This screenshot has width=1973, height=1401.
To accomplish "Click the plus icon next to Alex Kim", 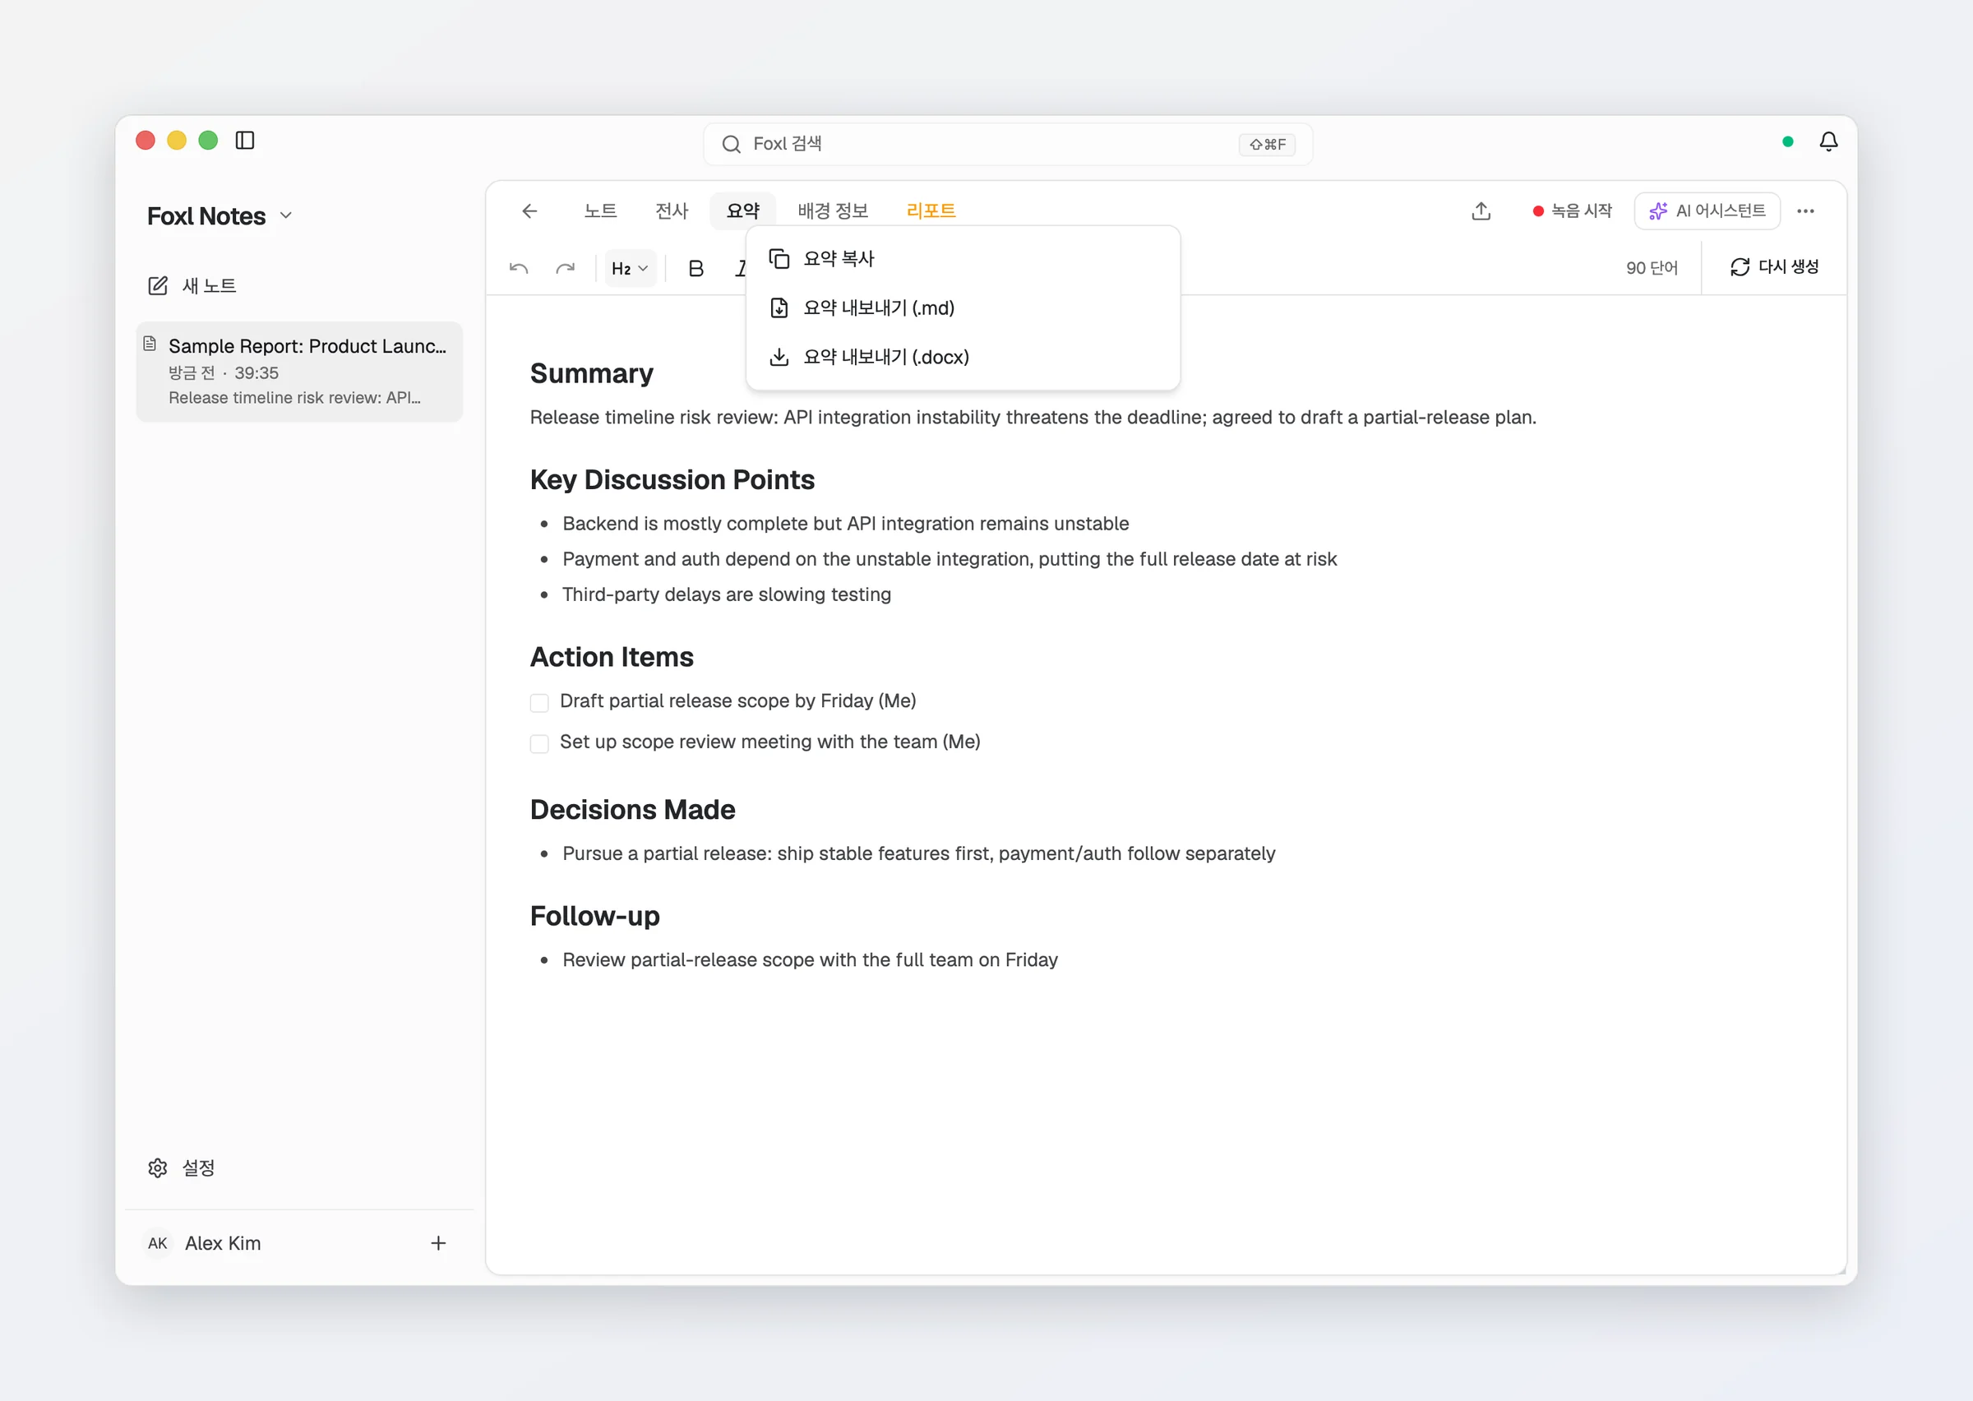I will pyautogui.click(x=438, y=1243).
